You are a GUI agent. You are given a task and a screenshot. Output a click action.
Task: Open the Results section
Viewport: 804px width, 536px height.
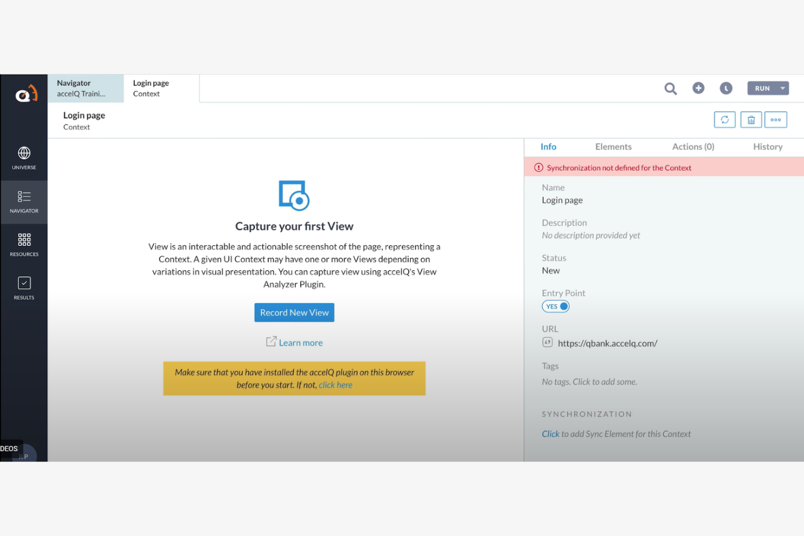24,288
